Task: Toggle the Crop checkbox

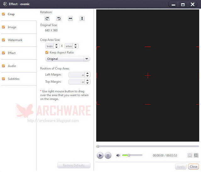Action: pos(3,14)
